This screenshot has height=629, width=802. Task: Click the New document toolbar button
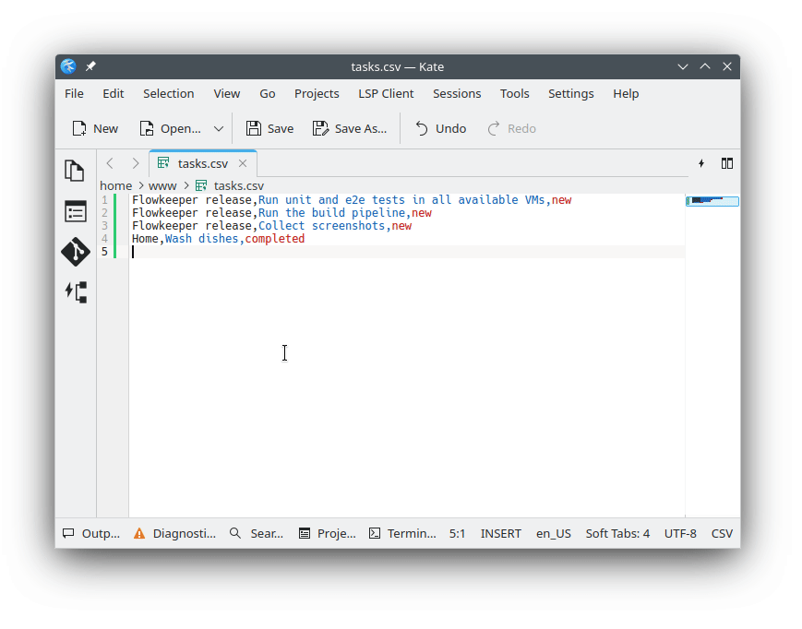pos(96,129)
